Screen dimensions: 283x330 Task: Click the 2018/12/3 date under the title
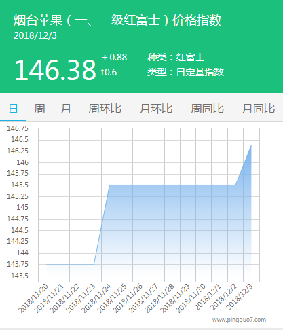coord(35,36)
